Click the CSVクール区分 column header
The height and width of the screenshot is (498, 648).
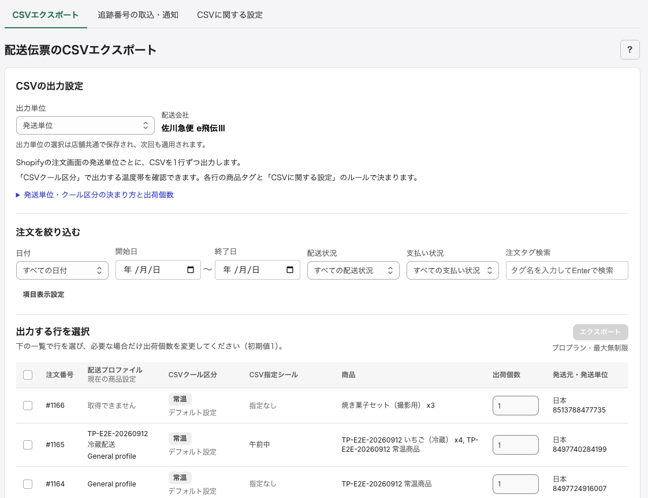[x=192, y=375]
